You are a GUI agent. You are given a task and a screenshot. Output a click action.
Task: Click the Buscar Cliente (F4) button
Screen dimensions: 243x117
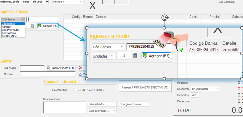(x=61, y=68)
